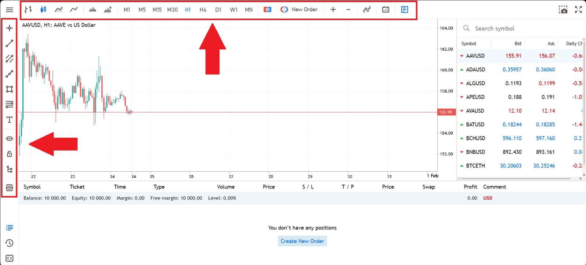Take a chart screenshot
Image resolution: width=586 pixels, height=265 pixels.
[563, 10]
